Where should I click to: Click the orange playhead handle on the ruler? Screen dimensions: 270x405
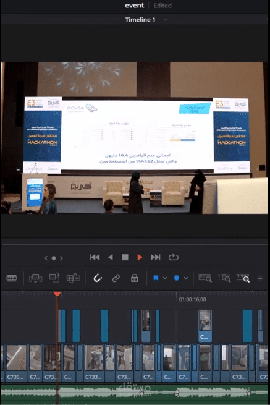(57, 294)
